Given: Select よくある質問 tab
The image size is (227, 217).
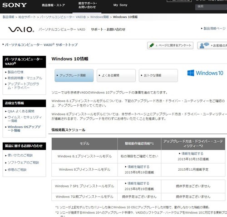Looking at the screenshot, I should 116,75.
